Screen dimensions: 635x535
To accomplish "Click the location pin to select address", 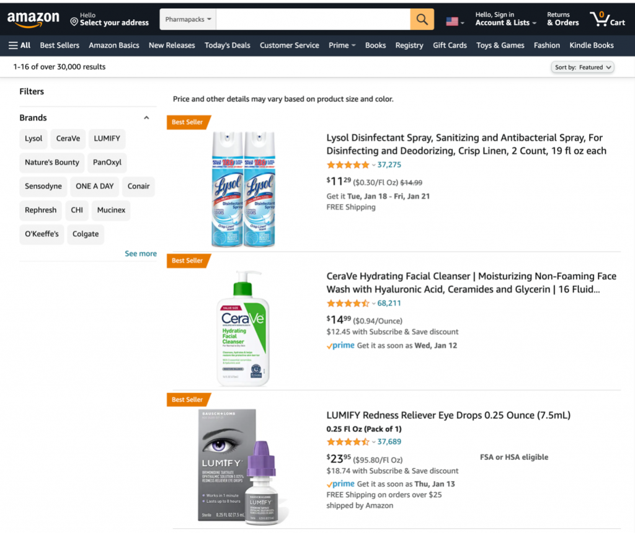I will click(x=74, y=22).
